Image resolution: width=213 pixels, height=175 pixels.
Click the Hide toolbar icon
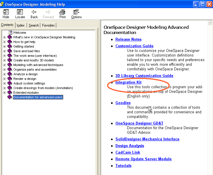(6, 12)
